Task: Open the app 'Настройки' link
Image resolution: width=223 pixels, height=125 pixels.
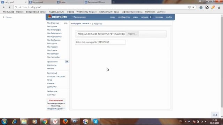Action: click(98, 24)
